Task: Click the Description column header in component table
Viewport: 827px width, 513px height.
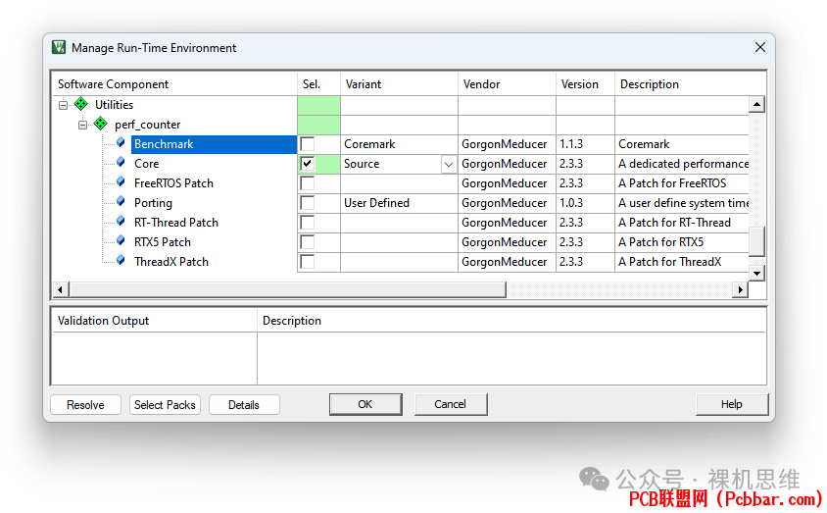Action: tap(690, 84)
